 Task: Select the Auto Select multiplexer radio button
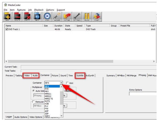click(34, 91)
